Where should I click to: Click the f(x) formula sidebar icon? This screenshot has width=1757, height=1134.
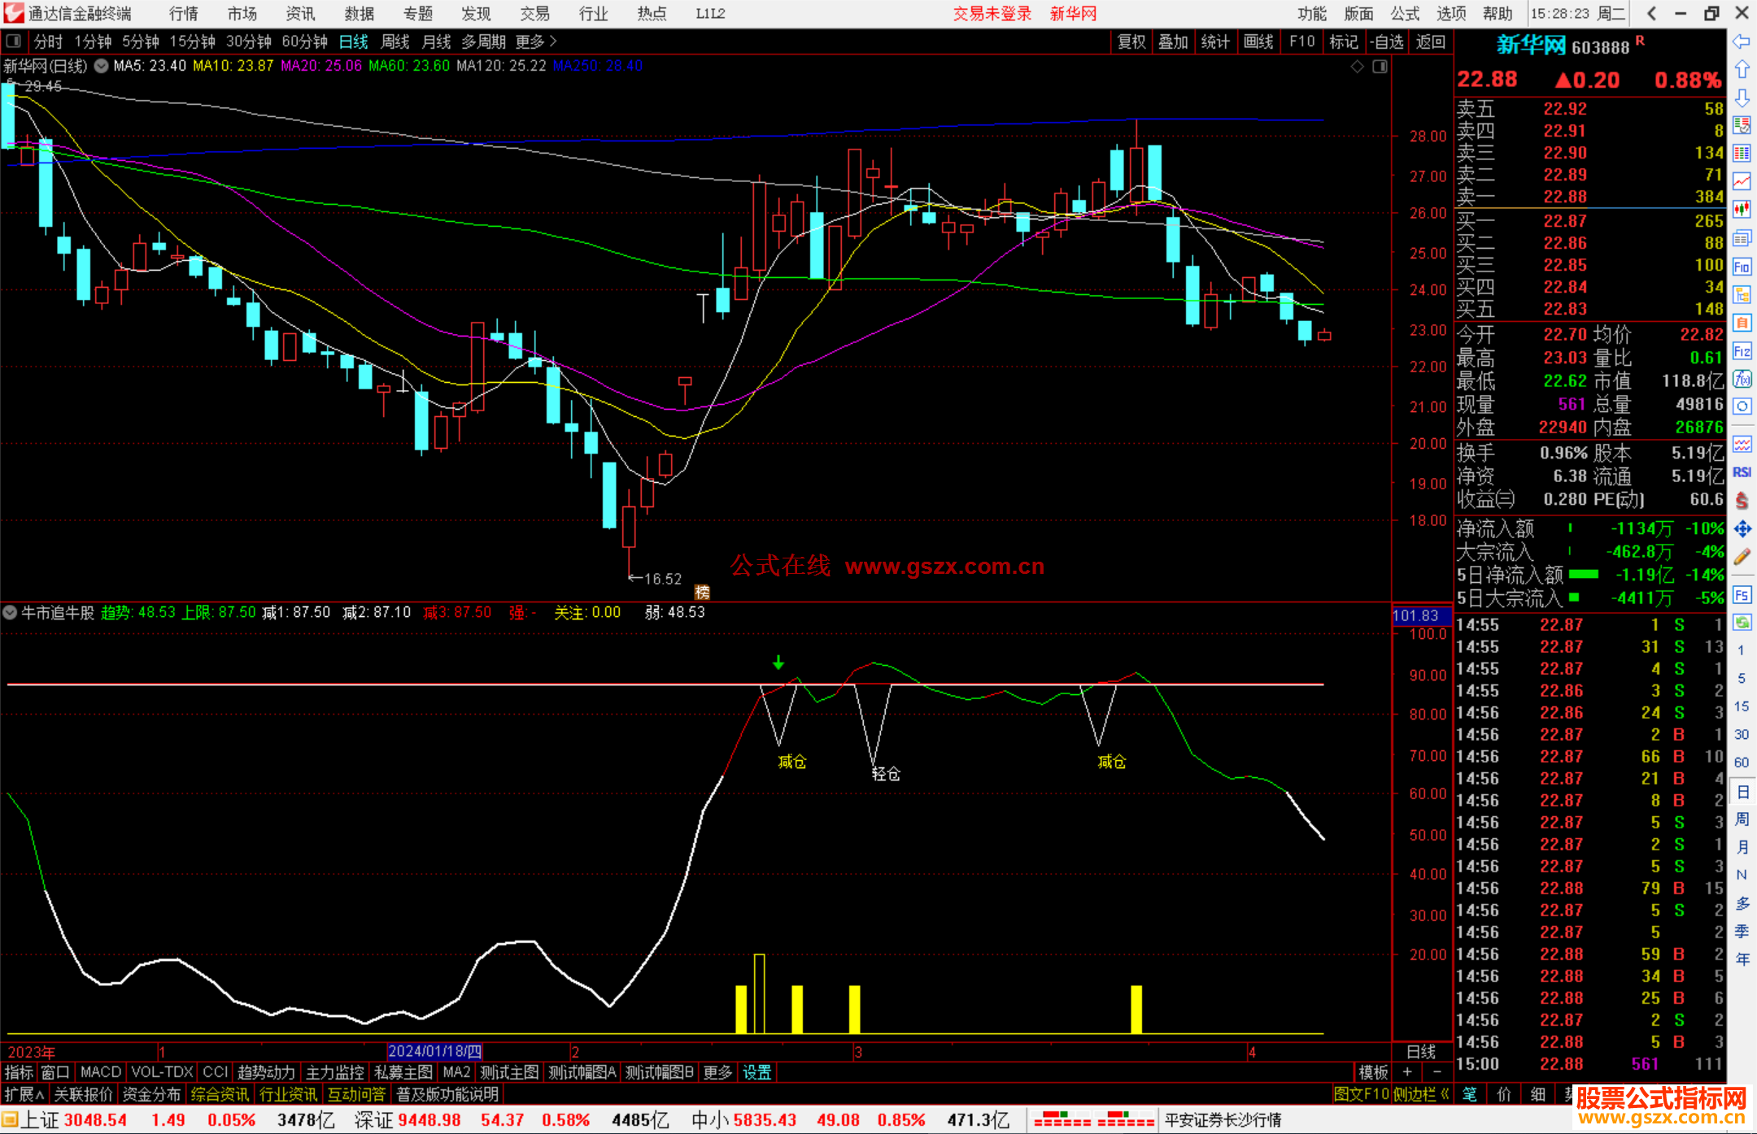click(x=1742, y=379)
